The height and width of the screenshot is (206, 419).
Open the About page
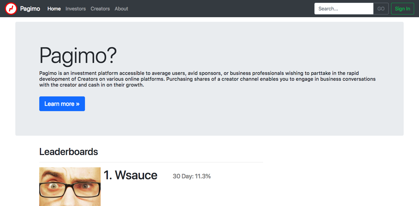tap(121, 9)
